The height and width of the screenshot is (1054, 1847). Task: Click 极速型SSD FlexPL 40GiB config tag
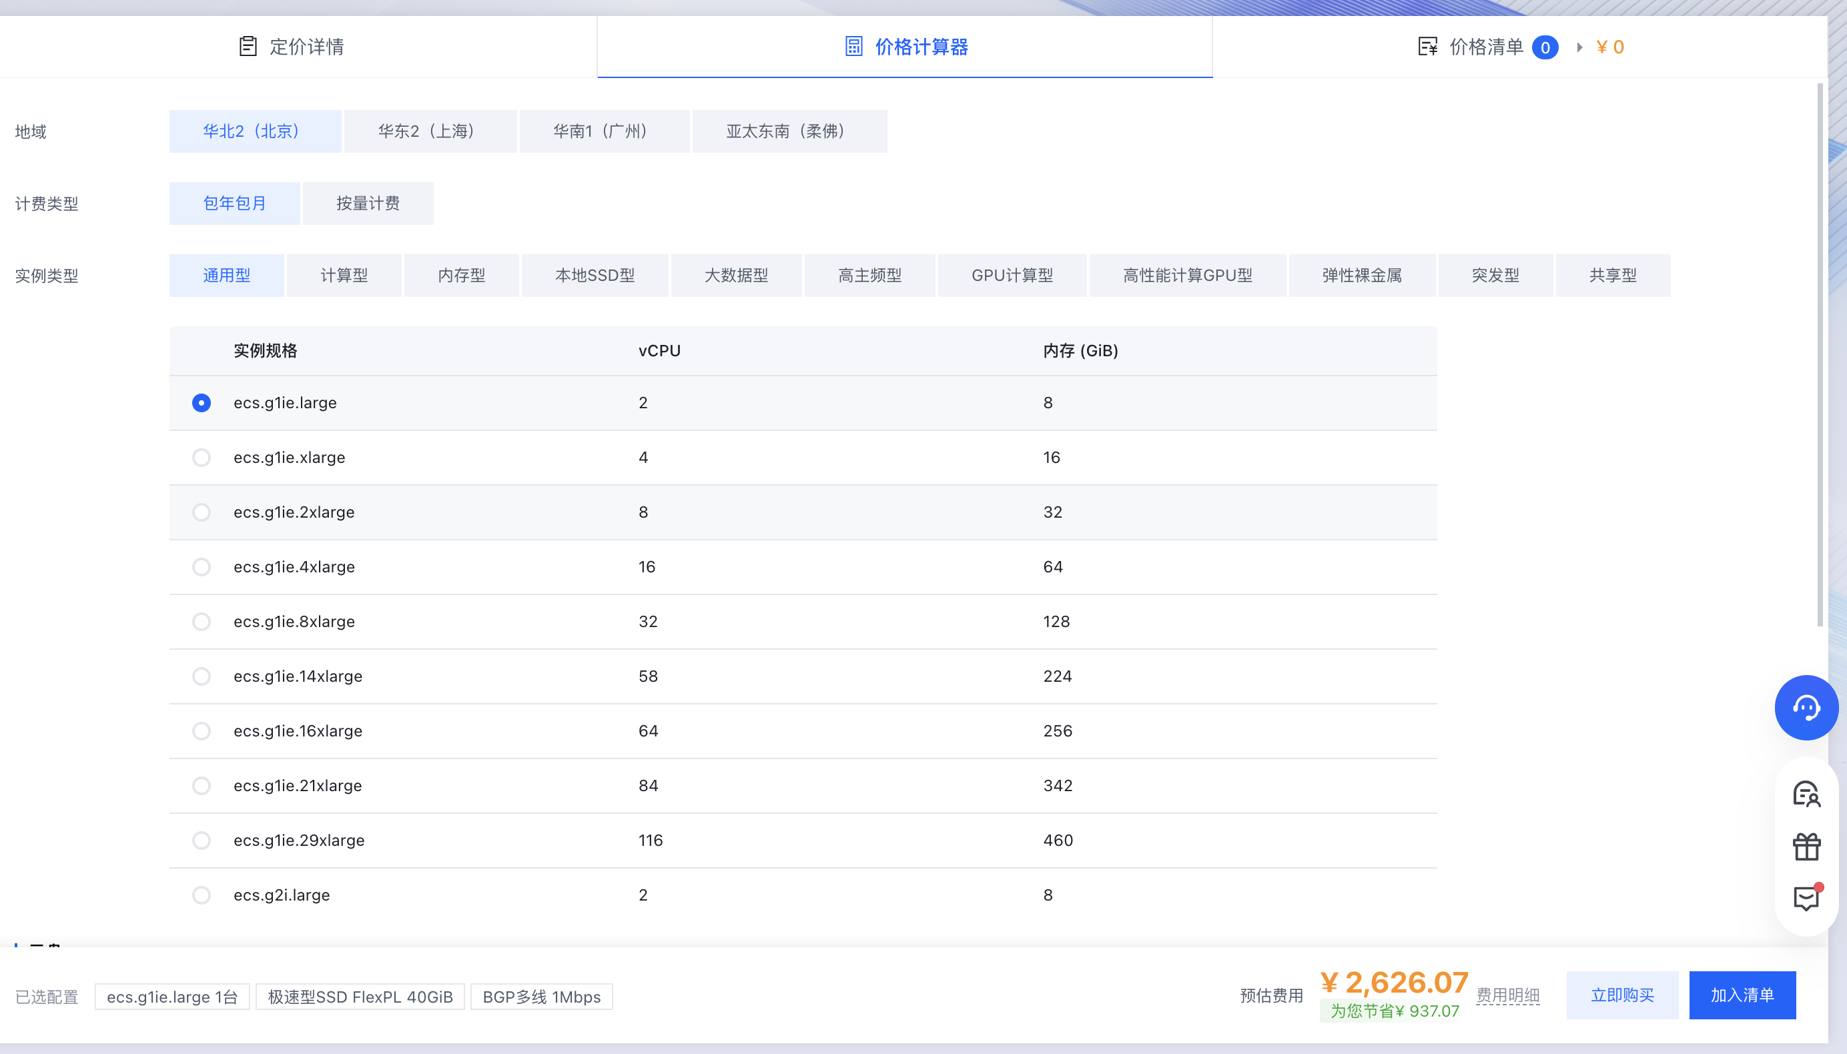click(360, 997)
